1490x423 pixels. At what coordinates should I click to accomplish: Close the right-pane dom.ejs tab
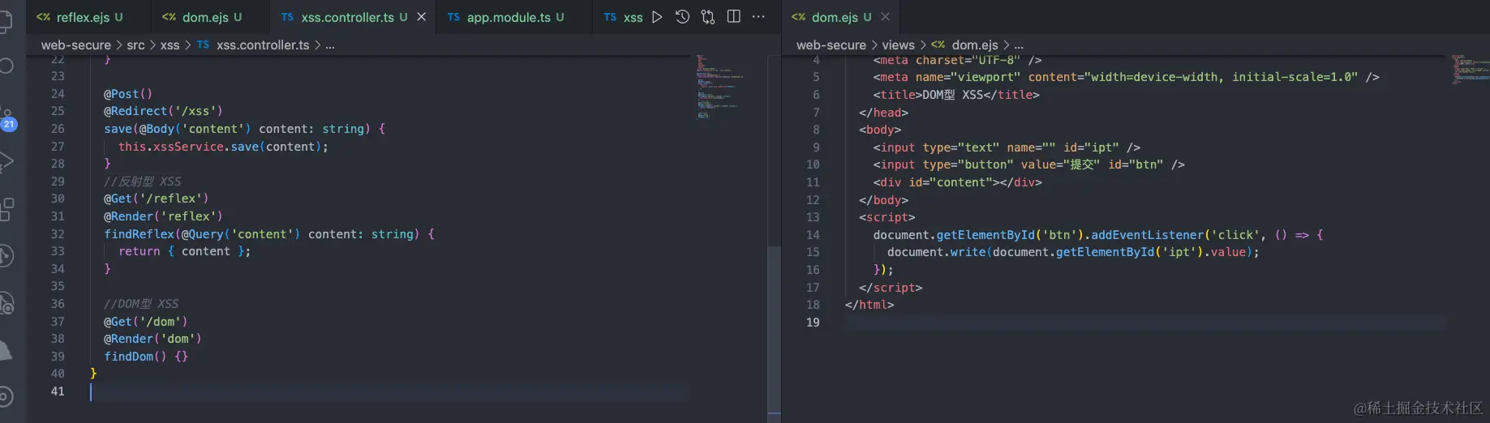tap(885, 17)
